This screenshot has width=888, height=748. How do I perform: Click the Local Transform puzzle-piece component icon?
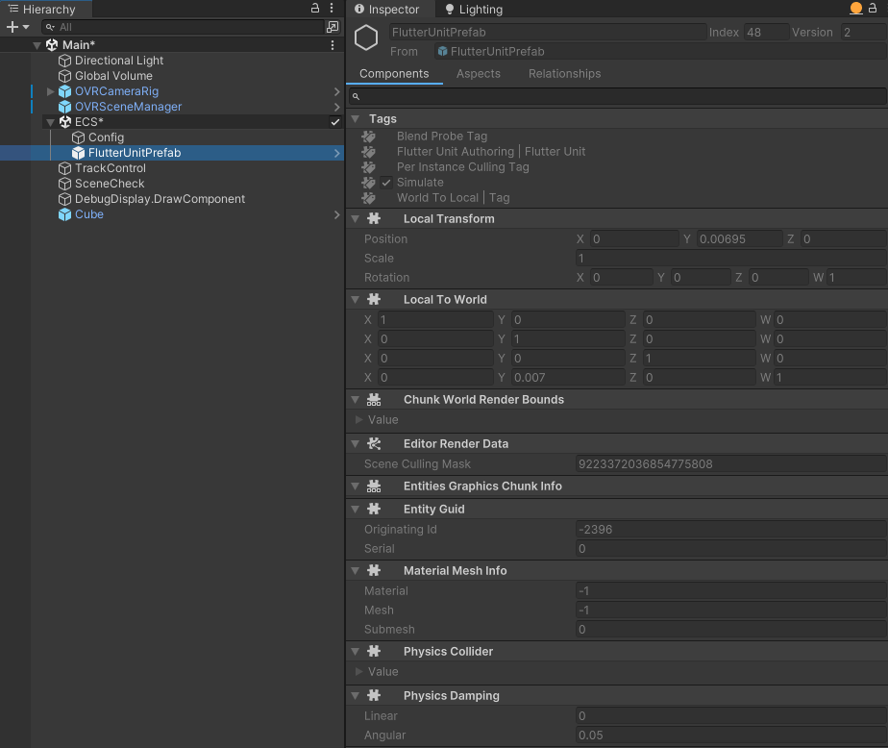tap(375, 218)
